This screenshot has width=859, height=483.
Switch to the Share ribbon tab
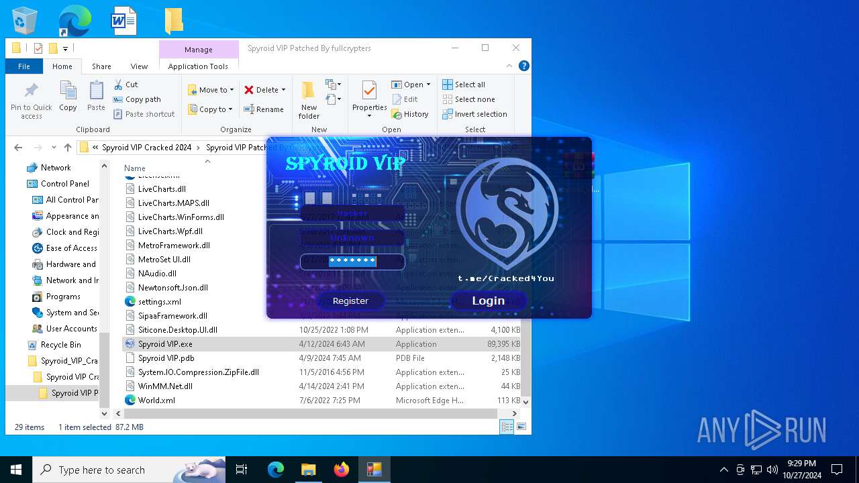point(101,66)
